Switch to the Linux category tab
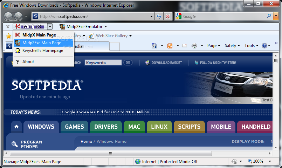This screenshot has height=168, width=282. point(159,127)
